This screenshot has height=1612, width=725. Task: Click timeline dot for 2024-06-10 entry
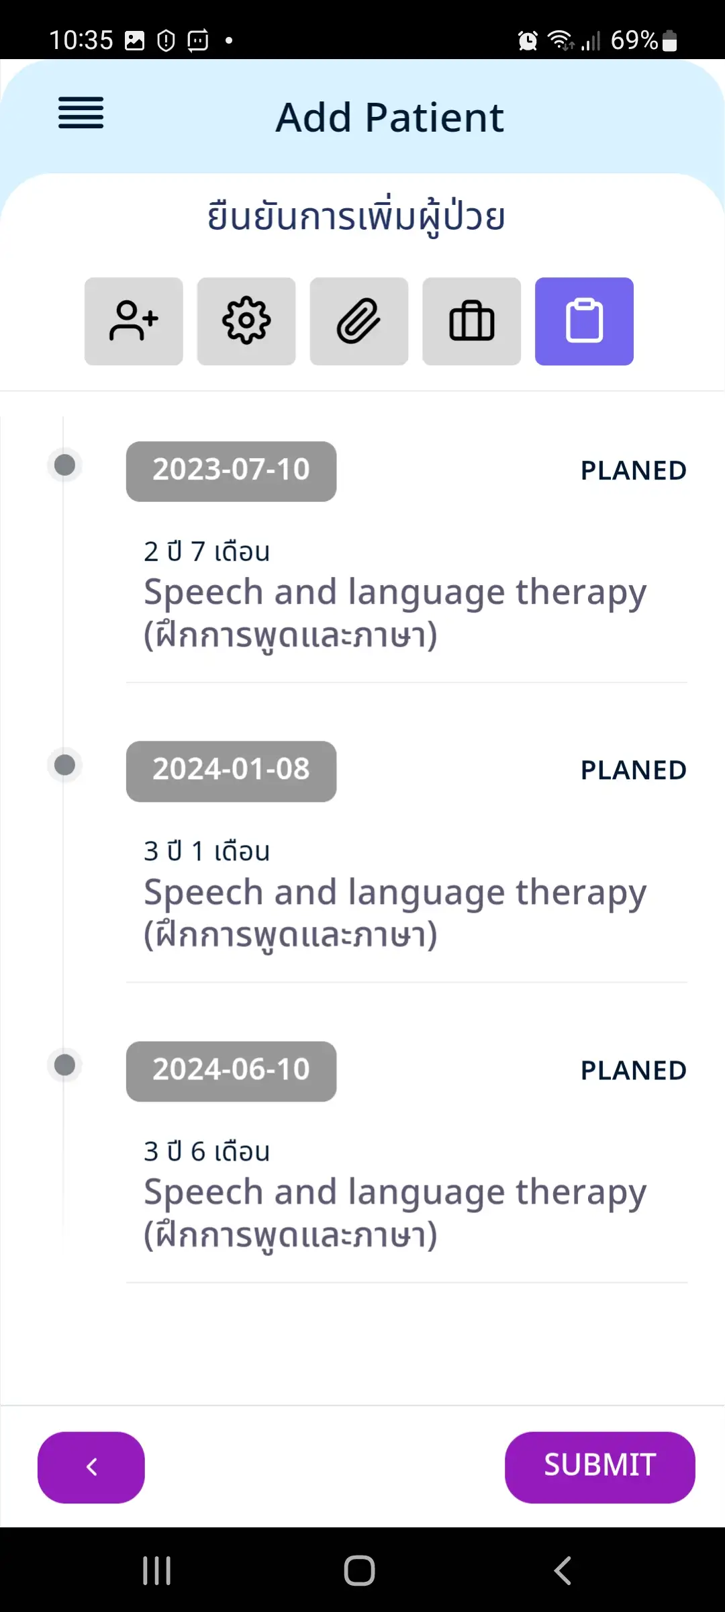pyautogui.click(x=64, y=1065)
